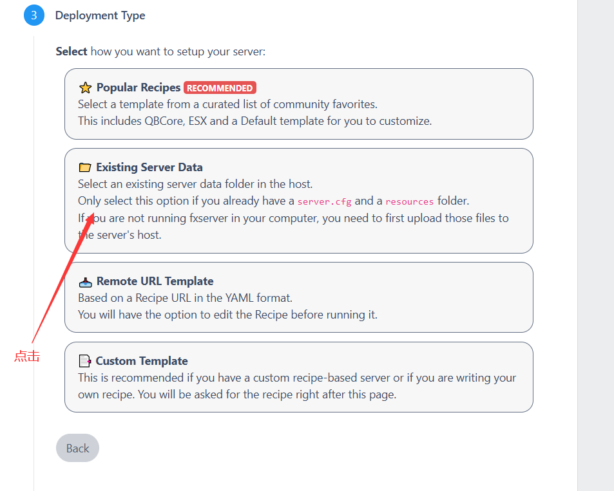Pick the Remote URL Template option title
The width and height of the screenshot is (614, 491).
tap(155, 281)
